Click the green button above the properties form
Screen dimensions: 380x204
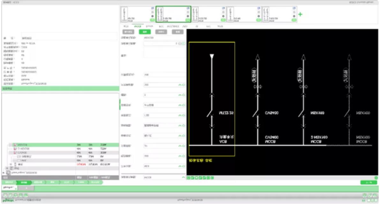click(x=145, y=32)
